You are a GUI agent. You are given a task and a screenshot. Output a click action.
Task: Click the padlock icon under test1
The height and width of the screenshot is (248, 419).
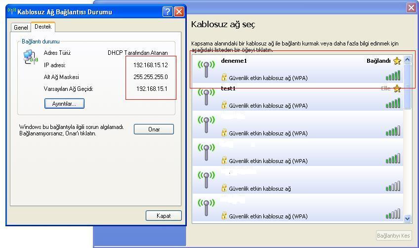click(224, 105)
